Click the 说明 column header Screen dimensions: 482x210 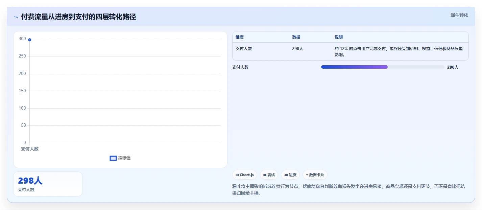click(x=339, y=37)
